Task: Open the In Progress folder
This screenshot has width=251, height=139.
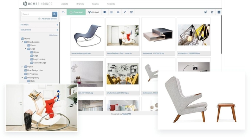Action: point(31,74)
